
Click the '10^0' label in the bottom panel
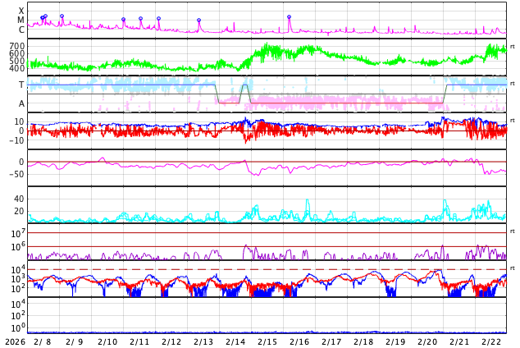coord(18,327)
